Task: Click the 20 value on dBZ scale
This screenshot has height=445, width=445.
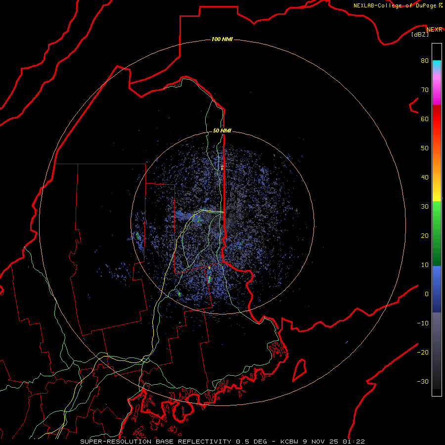Action: [x=425, y=235]
